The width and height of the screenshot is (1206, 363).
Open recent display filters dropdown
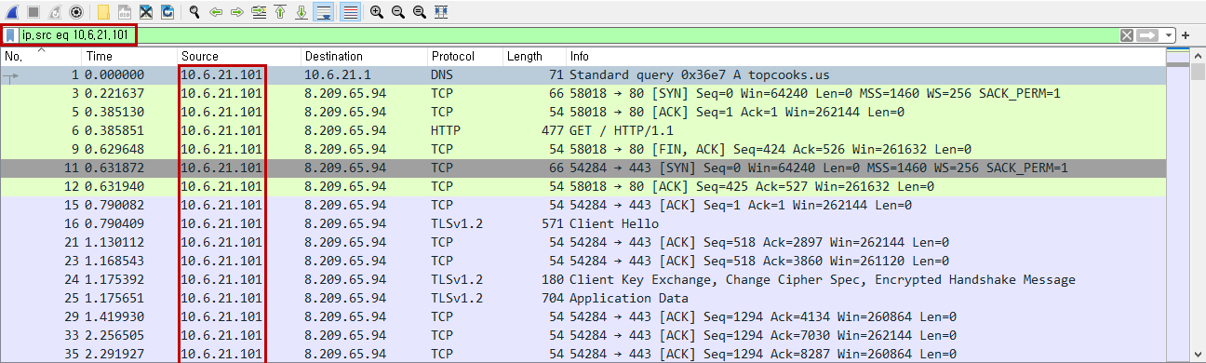pyautogui.click(x=1169, y=35)
